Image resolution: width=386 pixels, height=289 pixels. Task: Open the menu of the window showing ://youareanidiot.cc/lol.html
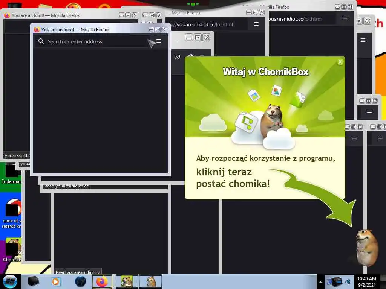[256, 24]
